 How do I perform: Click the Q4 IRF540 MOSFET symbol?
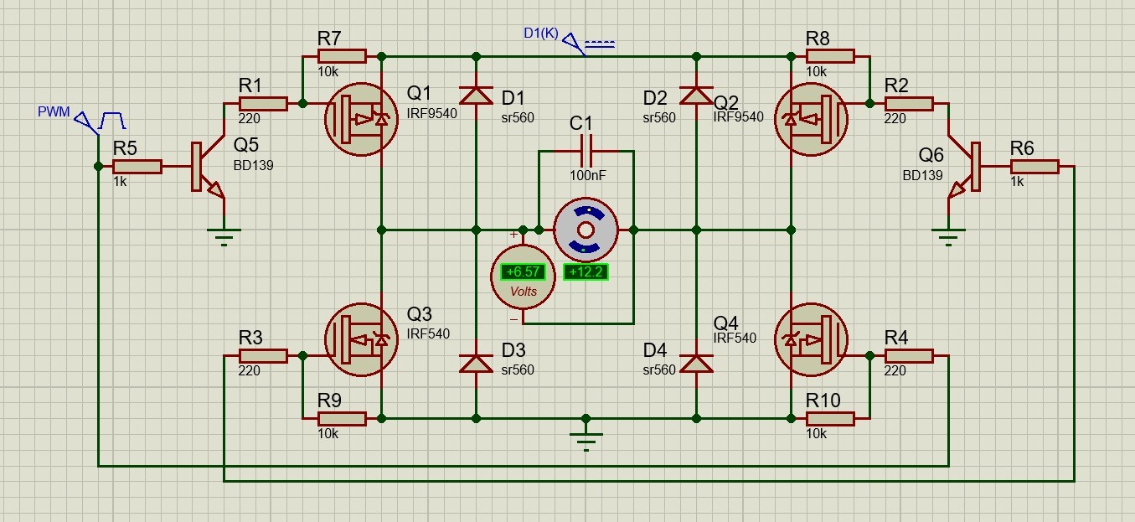811,340
